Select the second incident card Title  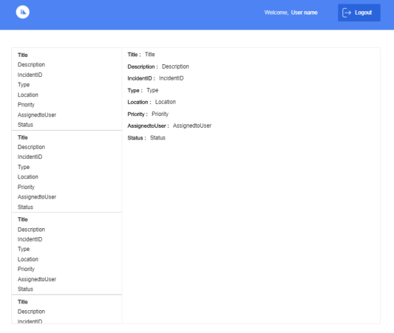(x=23, y=137)
